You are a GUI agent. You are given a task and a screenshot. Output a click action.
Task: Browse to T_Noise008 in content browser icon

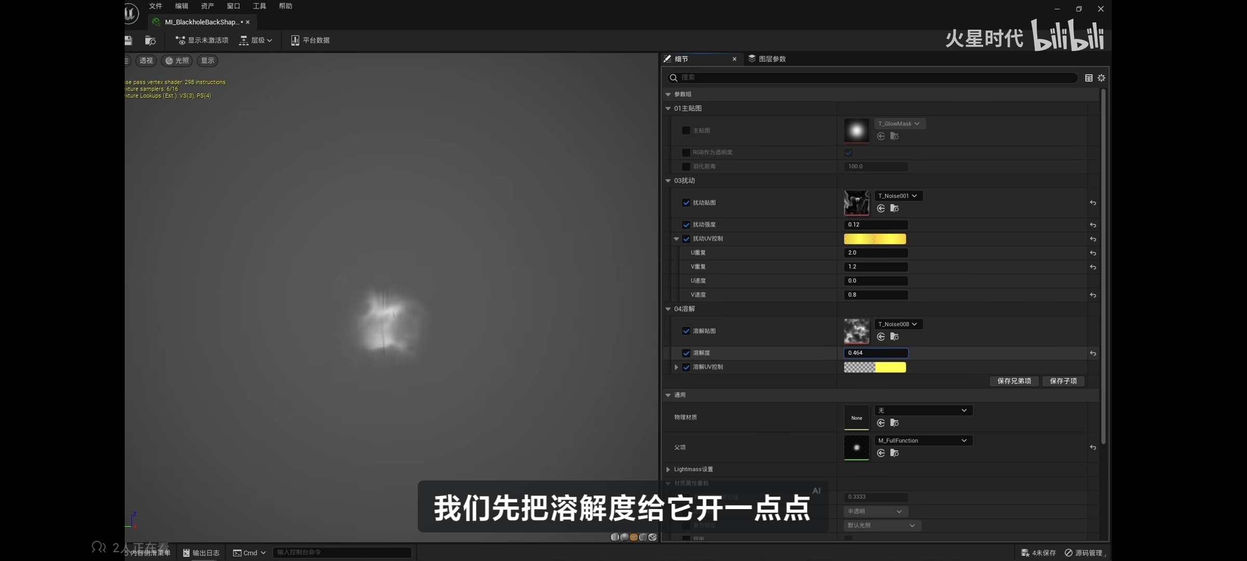point(894,337)
